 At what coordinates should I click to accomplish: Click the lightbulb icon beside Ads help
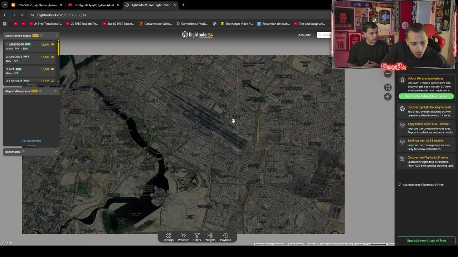(x=400, y=185)
